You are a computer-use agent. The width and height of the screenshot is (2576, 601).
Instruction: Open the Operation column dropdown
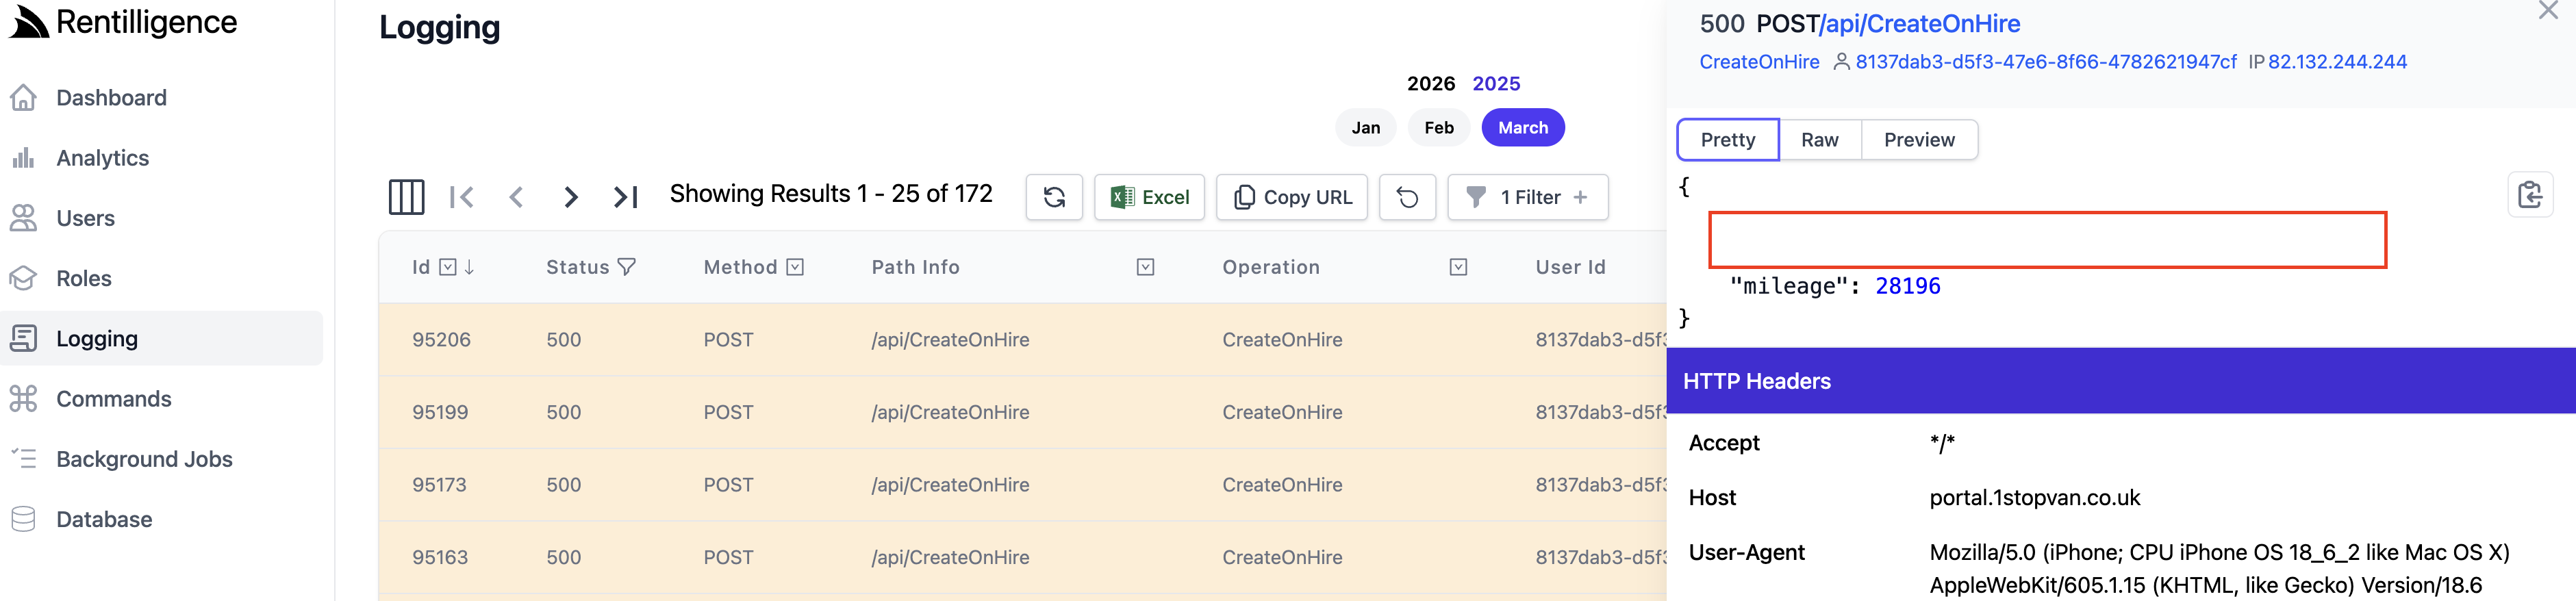coord(1458,267)
